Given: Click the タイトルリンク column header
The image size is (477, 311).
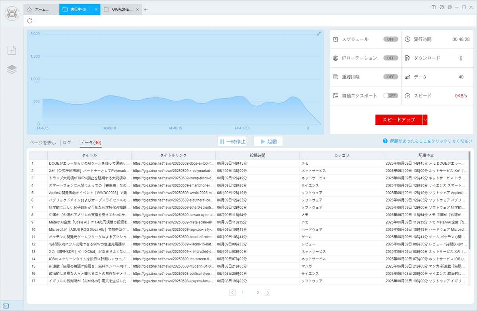Looking at the screenshot, I should [x=173, y=155].
